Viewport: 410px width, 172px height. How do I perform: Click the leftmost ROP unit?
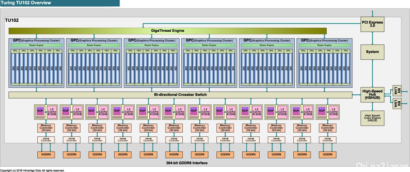(x=40, y=112)
